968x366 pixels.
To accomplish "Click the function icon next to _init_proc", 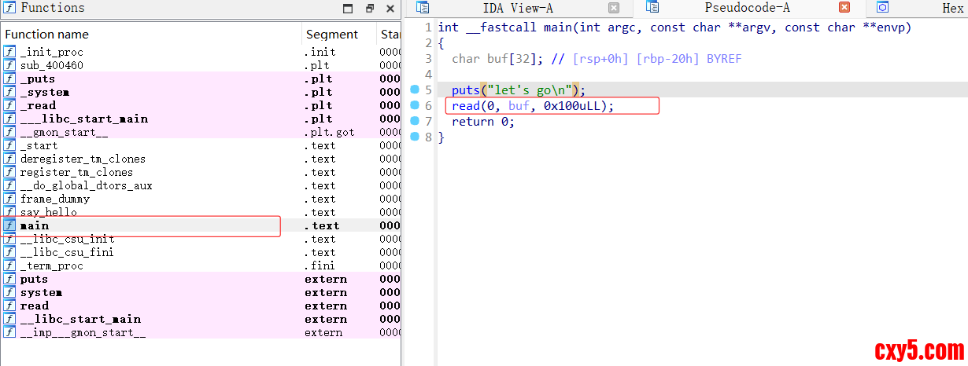I will pyautogui.click(x=9, y=52).
